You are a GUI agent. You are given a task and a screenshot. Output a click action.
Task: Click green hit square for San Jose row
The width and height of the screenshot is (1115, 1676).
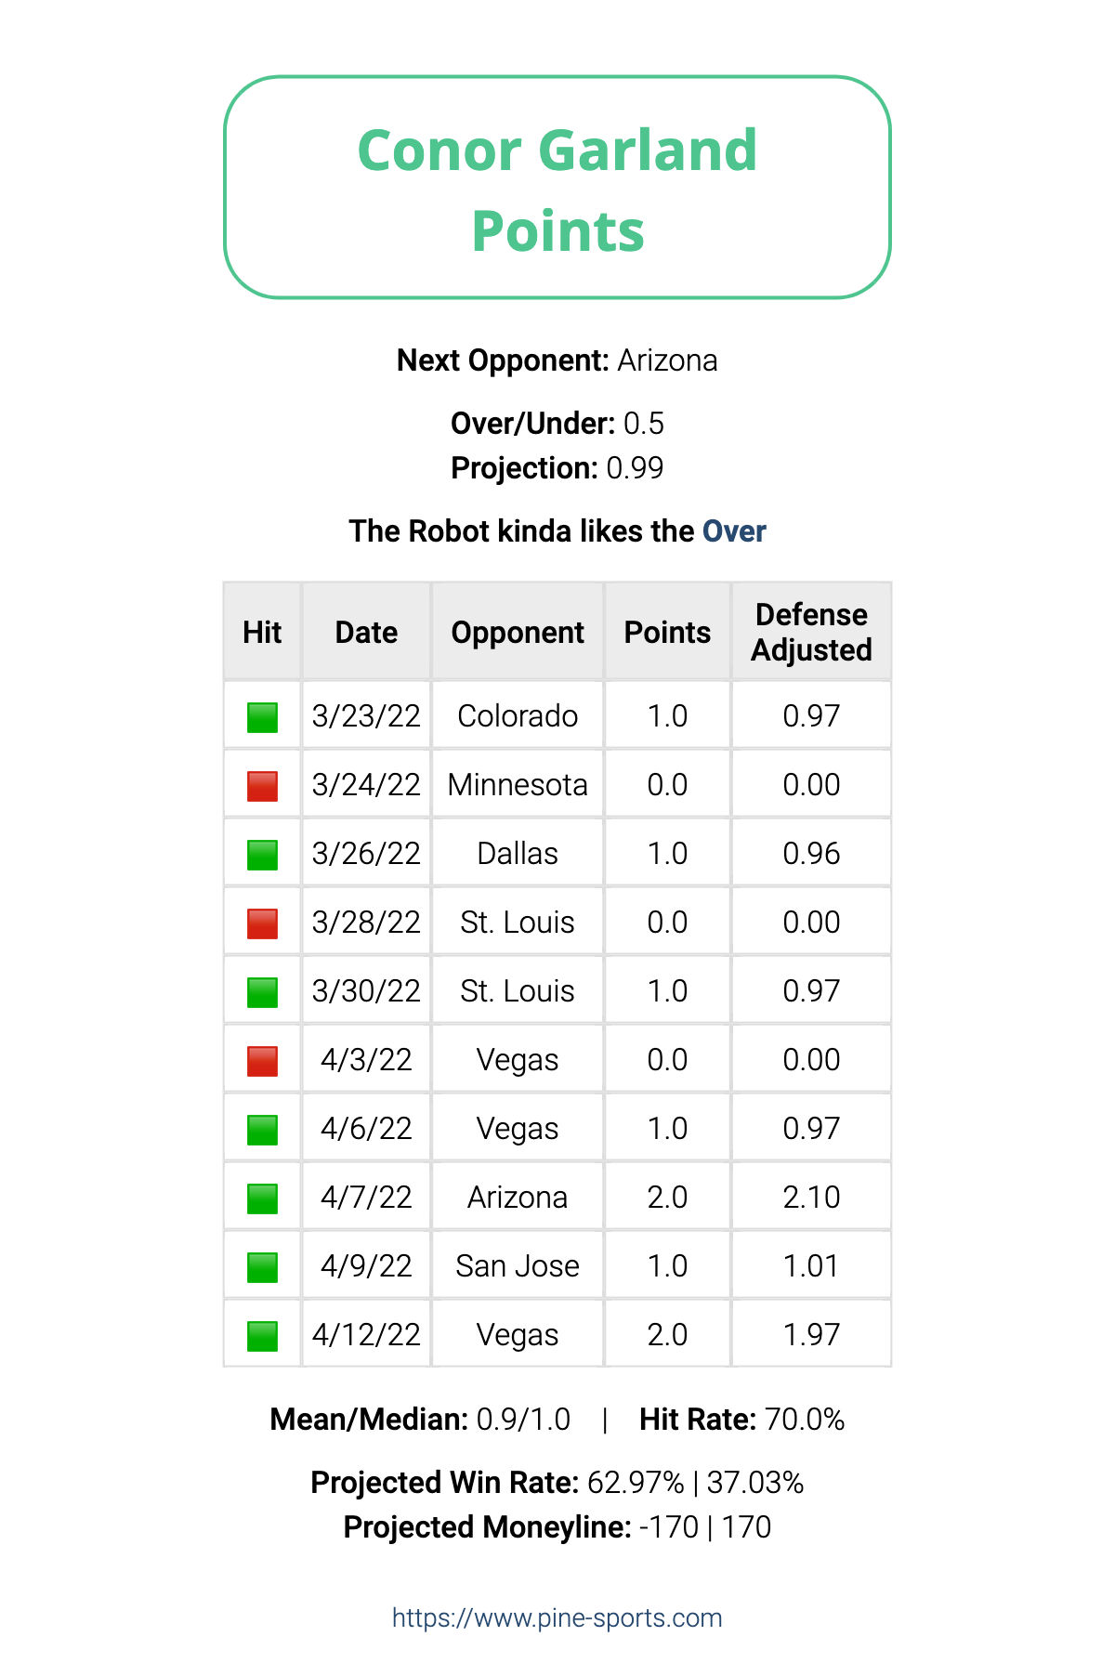(x=262, y=1267)
